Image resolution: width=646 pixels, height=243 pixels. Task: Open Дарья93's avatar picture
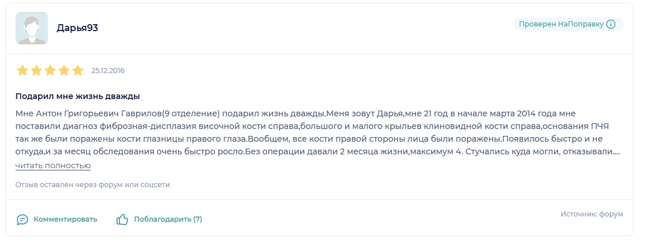[32, 28]
